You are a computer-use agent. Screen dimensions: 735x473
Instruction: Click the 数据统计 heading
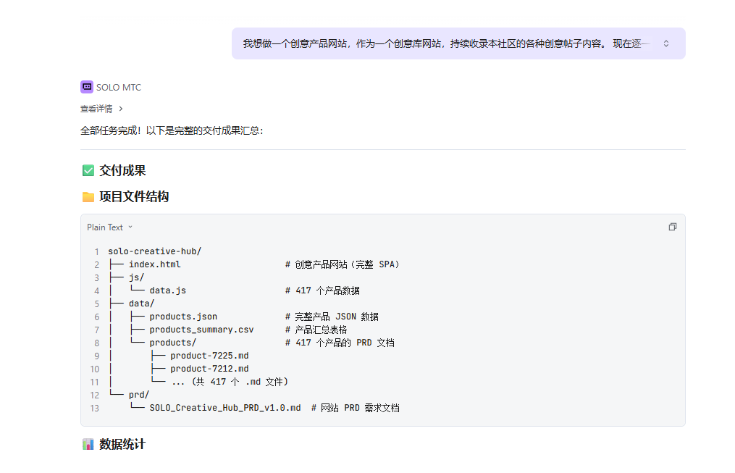[x=122, y=444]
